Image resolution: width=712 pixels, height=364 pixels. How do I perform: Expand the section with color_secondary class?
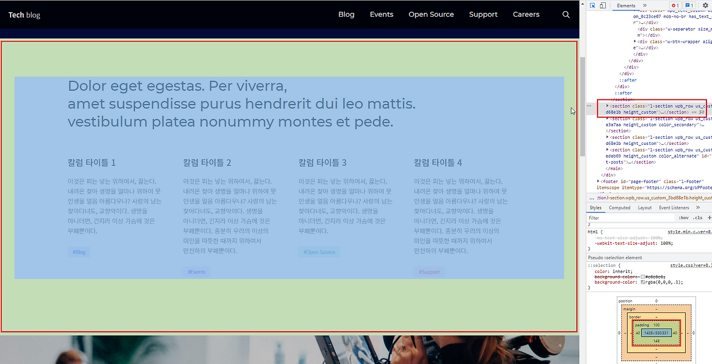point(607,118)
